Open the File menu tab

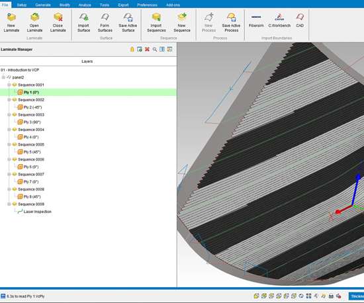[x=5, y=5]
